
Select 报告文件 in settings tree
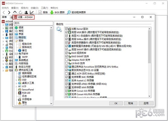(x=27, y=44)
